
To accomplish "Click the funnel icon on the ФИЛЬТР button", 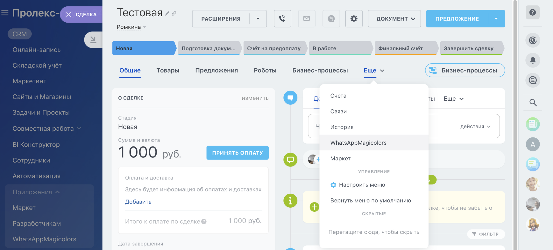I will (474, 234).
